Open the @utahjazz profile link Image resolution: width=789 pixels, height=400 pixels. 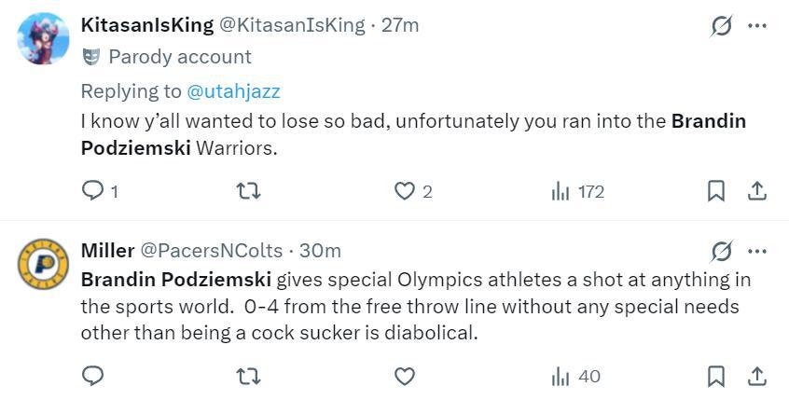233,91
